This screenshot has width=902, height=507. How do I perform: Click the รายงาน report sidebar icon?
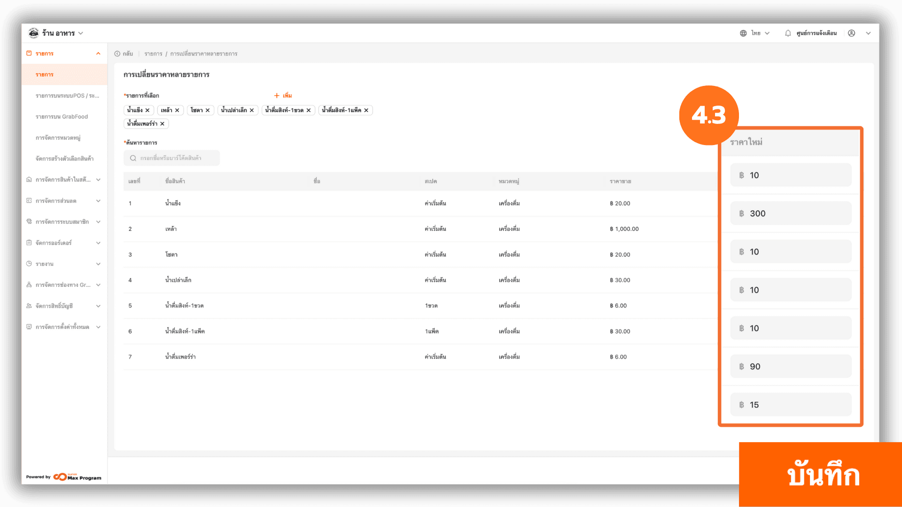29,264
